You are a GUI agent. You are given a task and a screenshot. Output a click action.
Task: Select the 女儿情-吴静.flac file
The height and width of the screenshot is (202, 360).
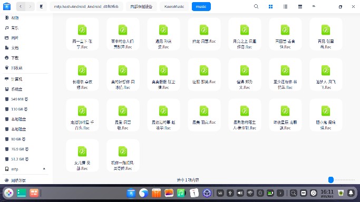(82, 156)
